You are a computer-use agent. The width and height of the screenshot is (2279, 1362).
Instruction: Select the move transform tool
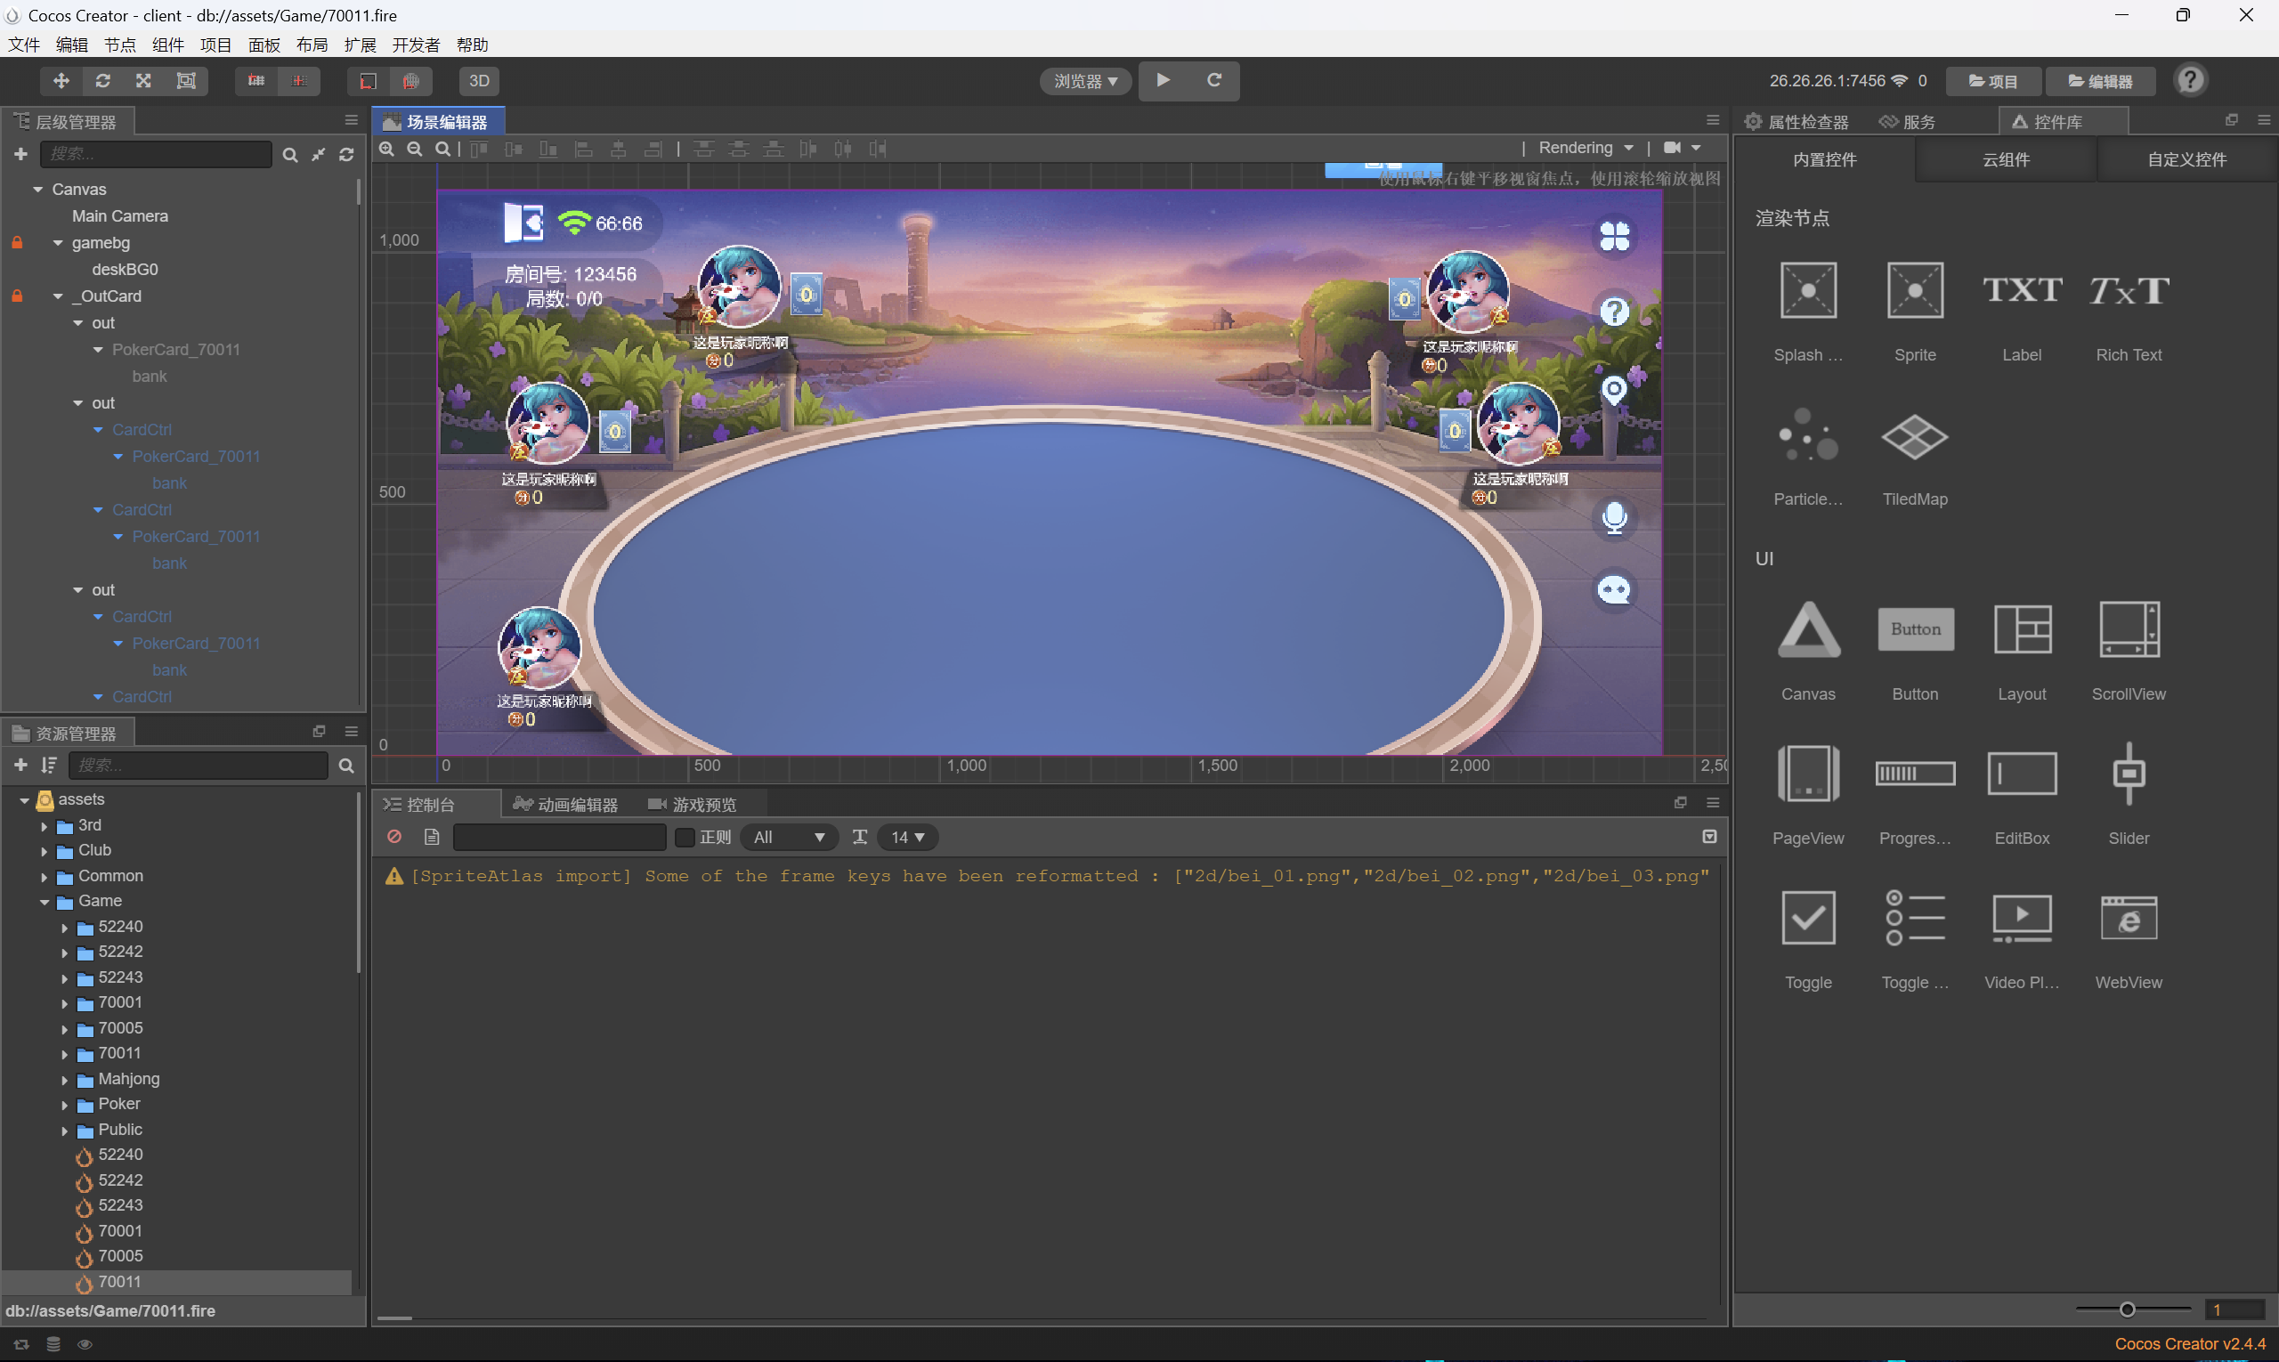coord(61,81)
